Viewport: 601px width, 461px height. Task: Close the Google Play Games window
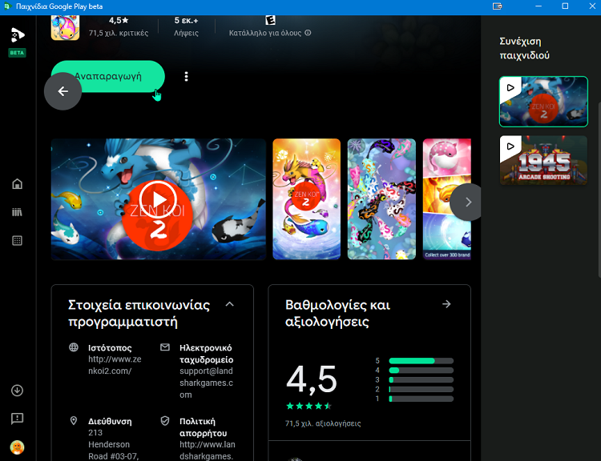point(592,6)
